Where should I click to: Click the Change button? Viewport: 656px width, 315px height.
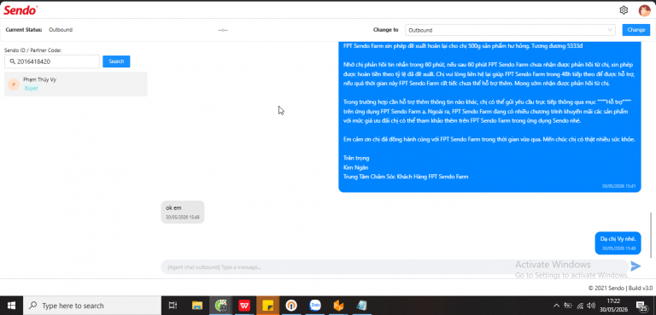click(635, 30)
